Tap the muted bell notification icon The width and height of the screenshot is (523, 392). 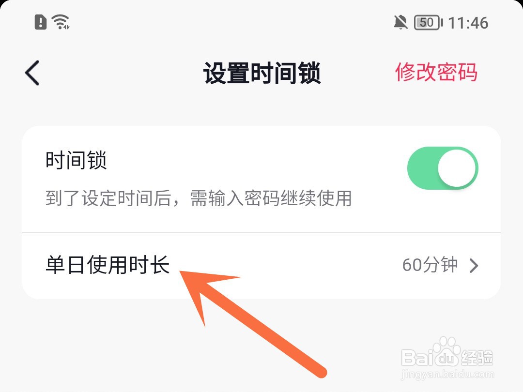[400, 23]
